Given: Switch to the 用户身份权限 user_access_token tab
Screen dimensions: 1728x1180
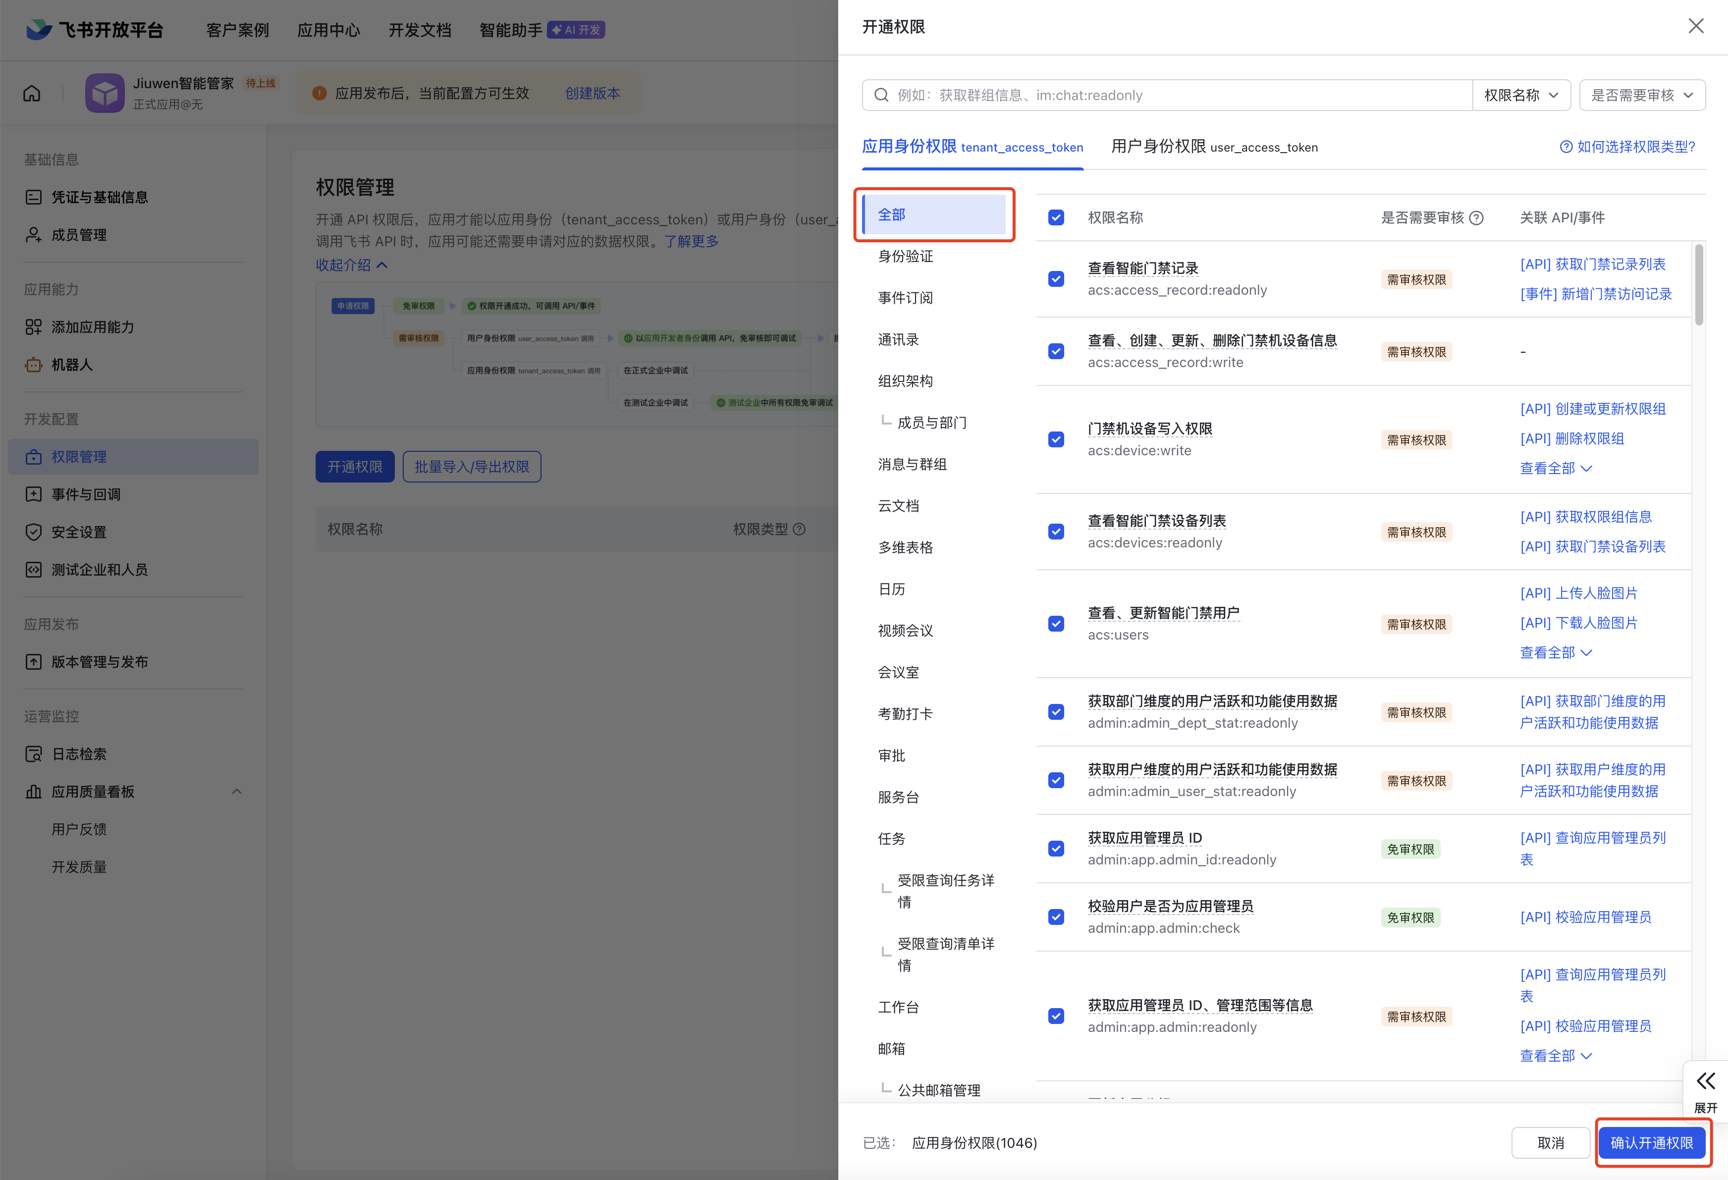Looking at the screenshot, I should tap(1213, 147).
